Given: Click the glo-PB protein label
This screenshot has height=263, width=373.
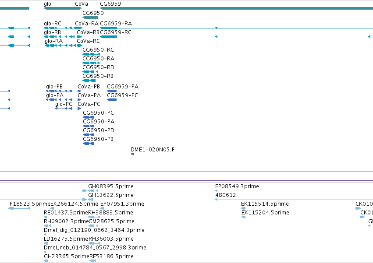Looking at the screenshot, I should tap(54, 87).
